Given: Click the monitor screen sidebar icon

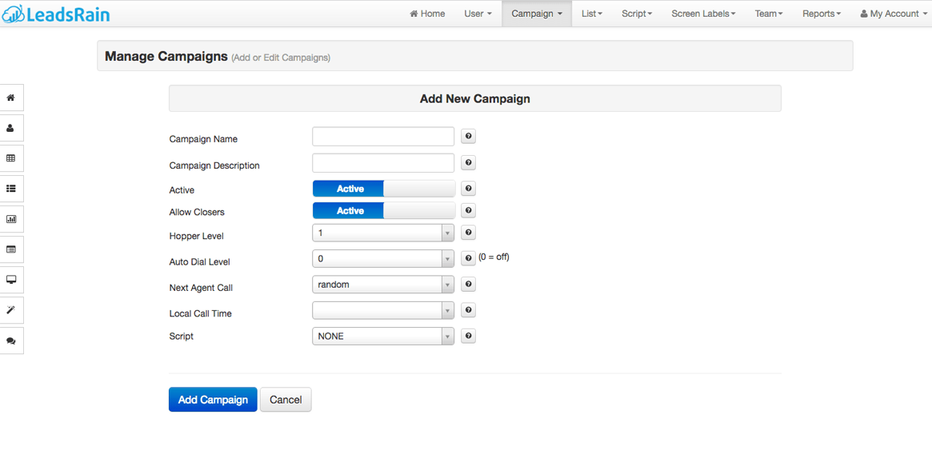Looking at the screenshot, I should tap(11, 280).
